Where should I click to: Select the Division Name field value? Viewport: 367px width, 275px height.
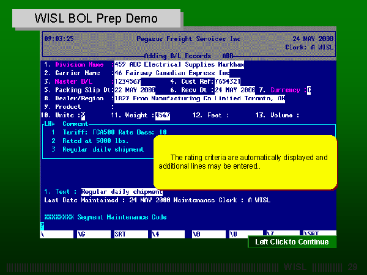pos(179,65)
